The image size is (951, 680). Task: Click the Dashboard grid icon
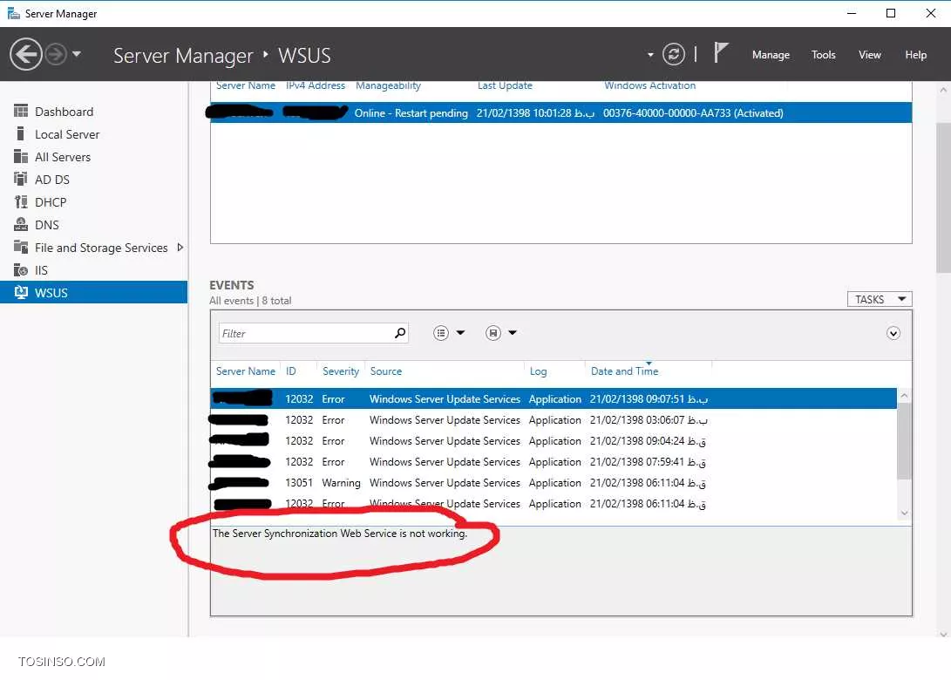pos(21,111)
